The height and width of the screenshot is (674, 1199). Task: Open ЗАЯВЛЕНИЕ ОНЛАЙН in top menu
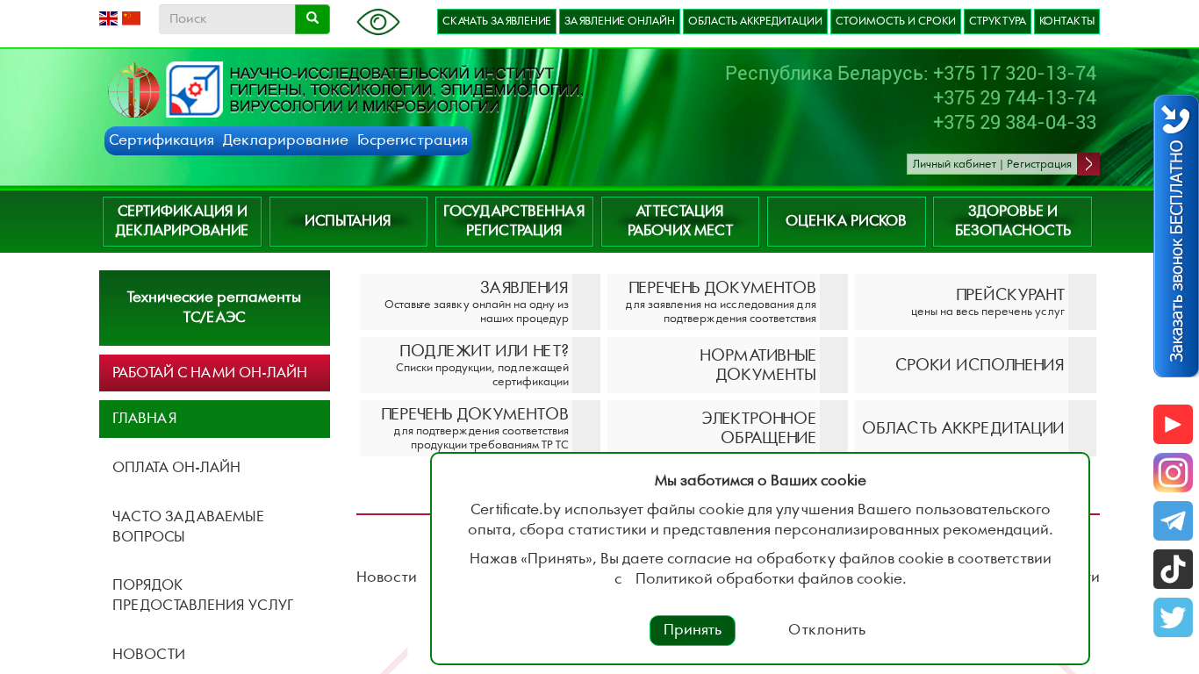click(620, 22)
